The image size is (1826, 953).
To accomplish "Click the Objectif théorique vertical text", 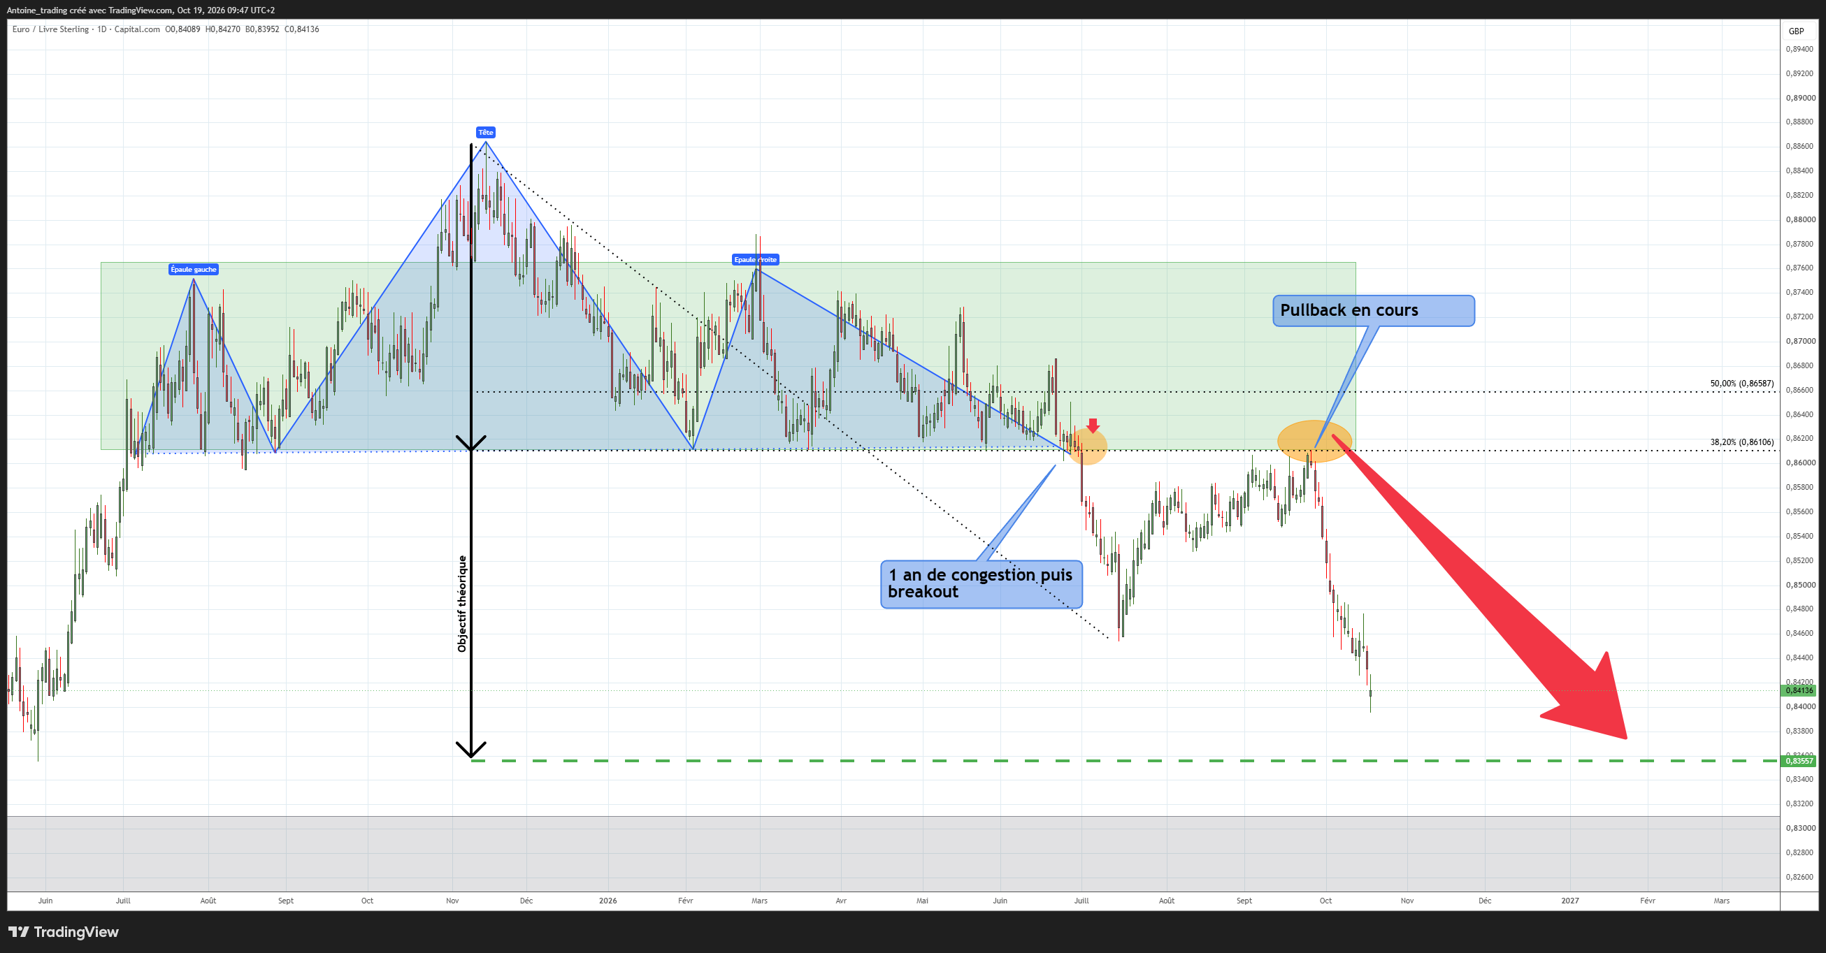I will [462, 604].
